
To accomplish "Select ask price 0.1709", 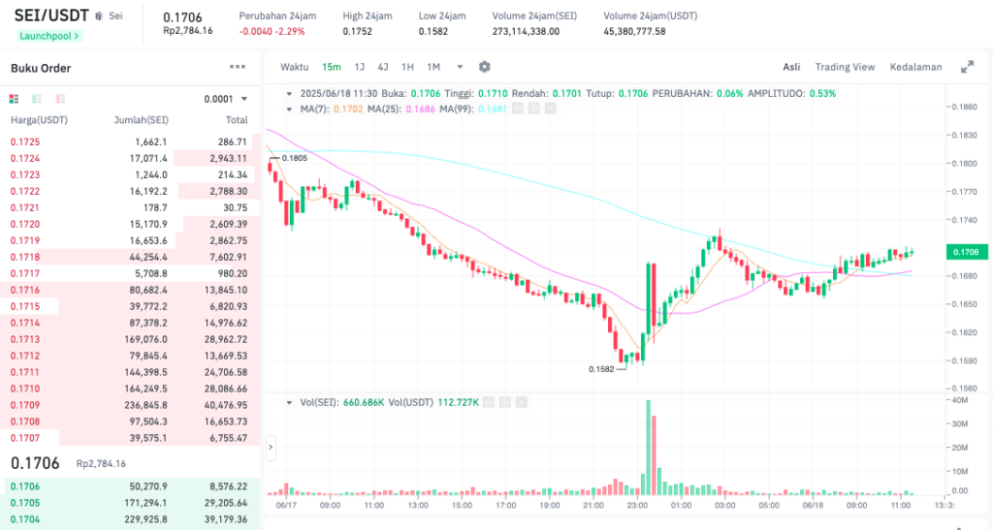I will (x=25, y=405).
